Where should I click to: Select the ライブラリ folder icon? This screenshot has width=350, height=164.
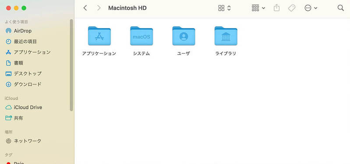(226, 36)
